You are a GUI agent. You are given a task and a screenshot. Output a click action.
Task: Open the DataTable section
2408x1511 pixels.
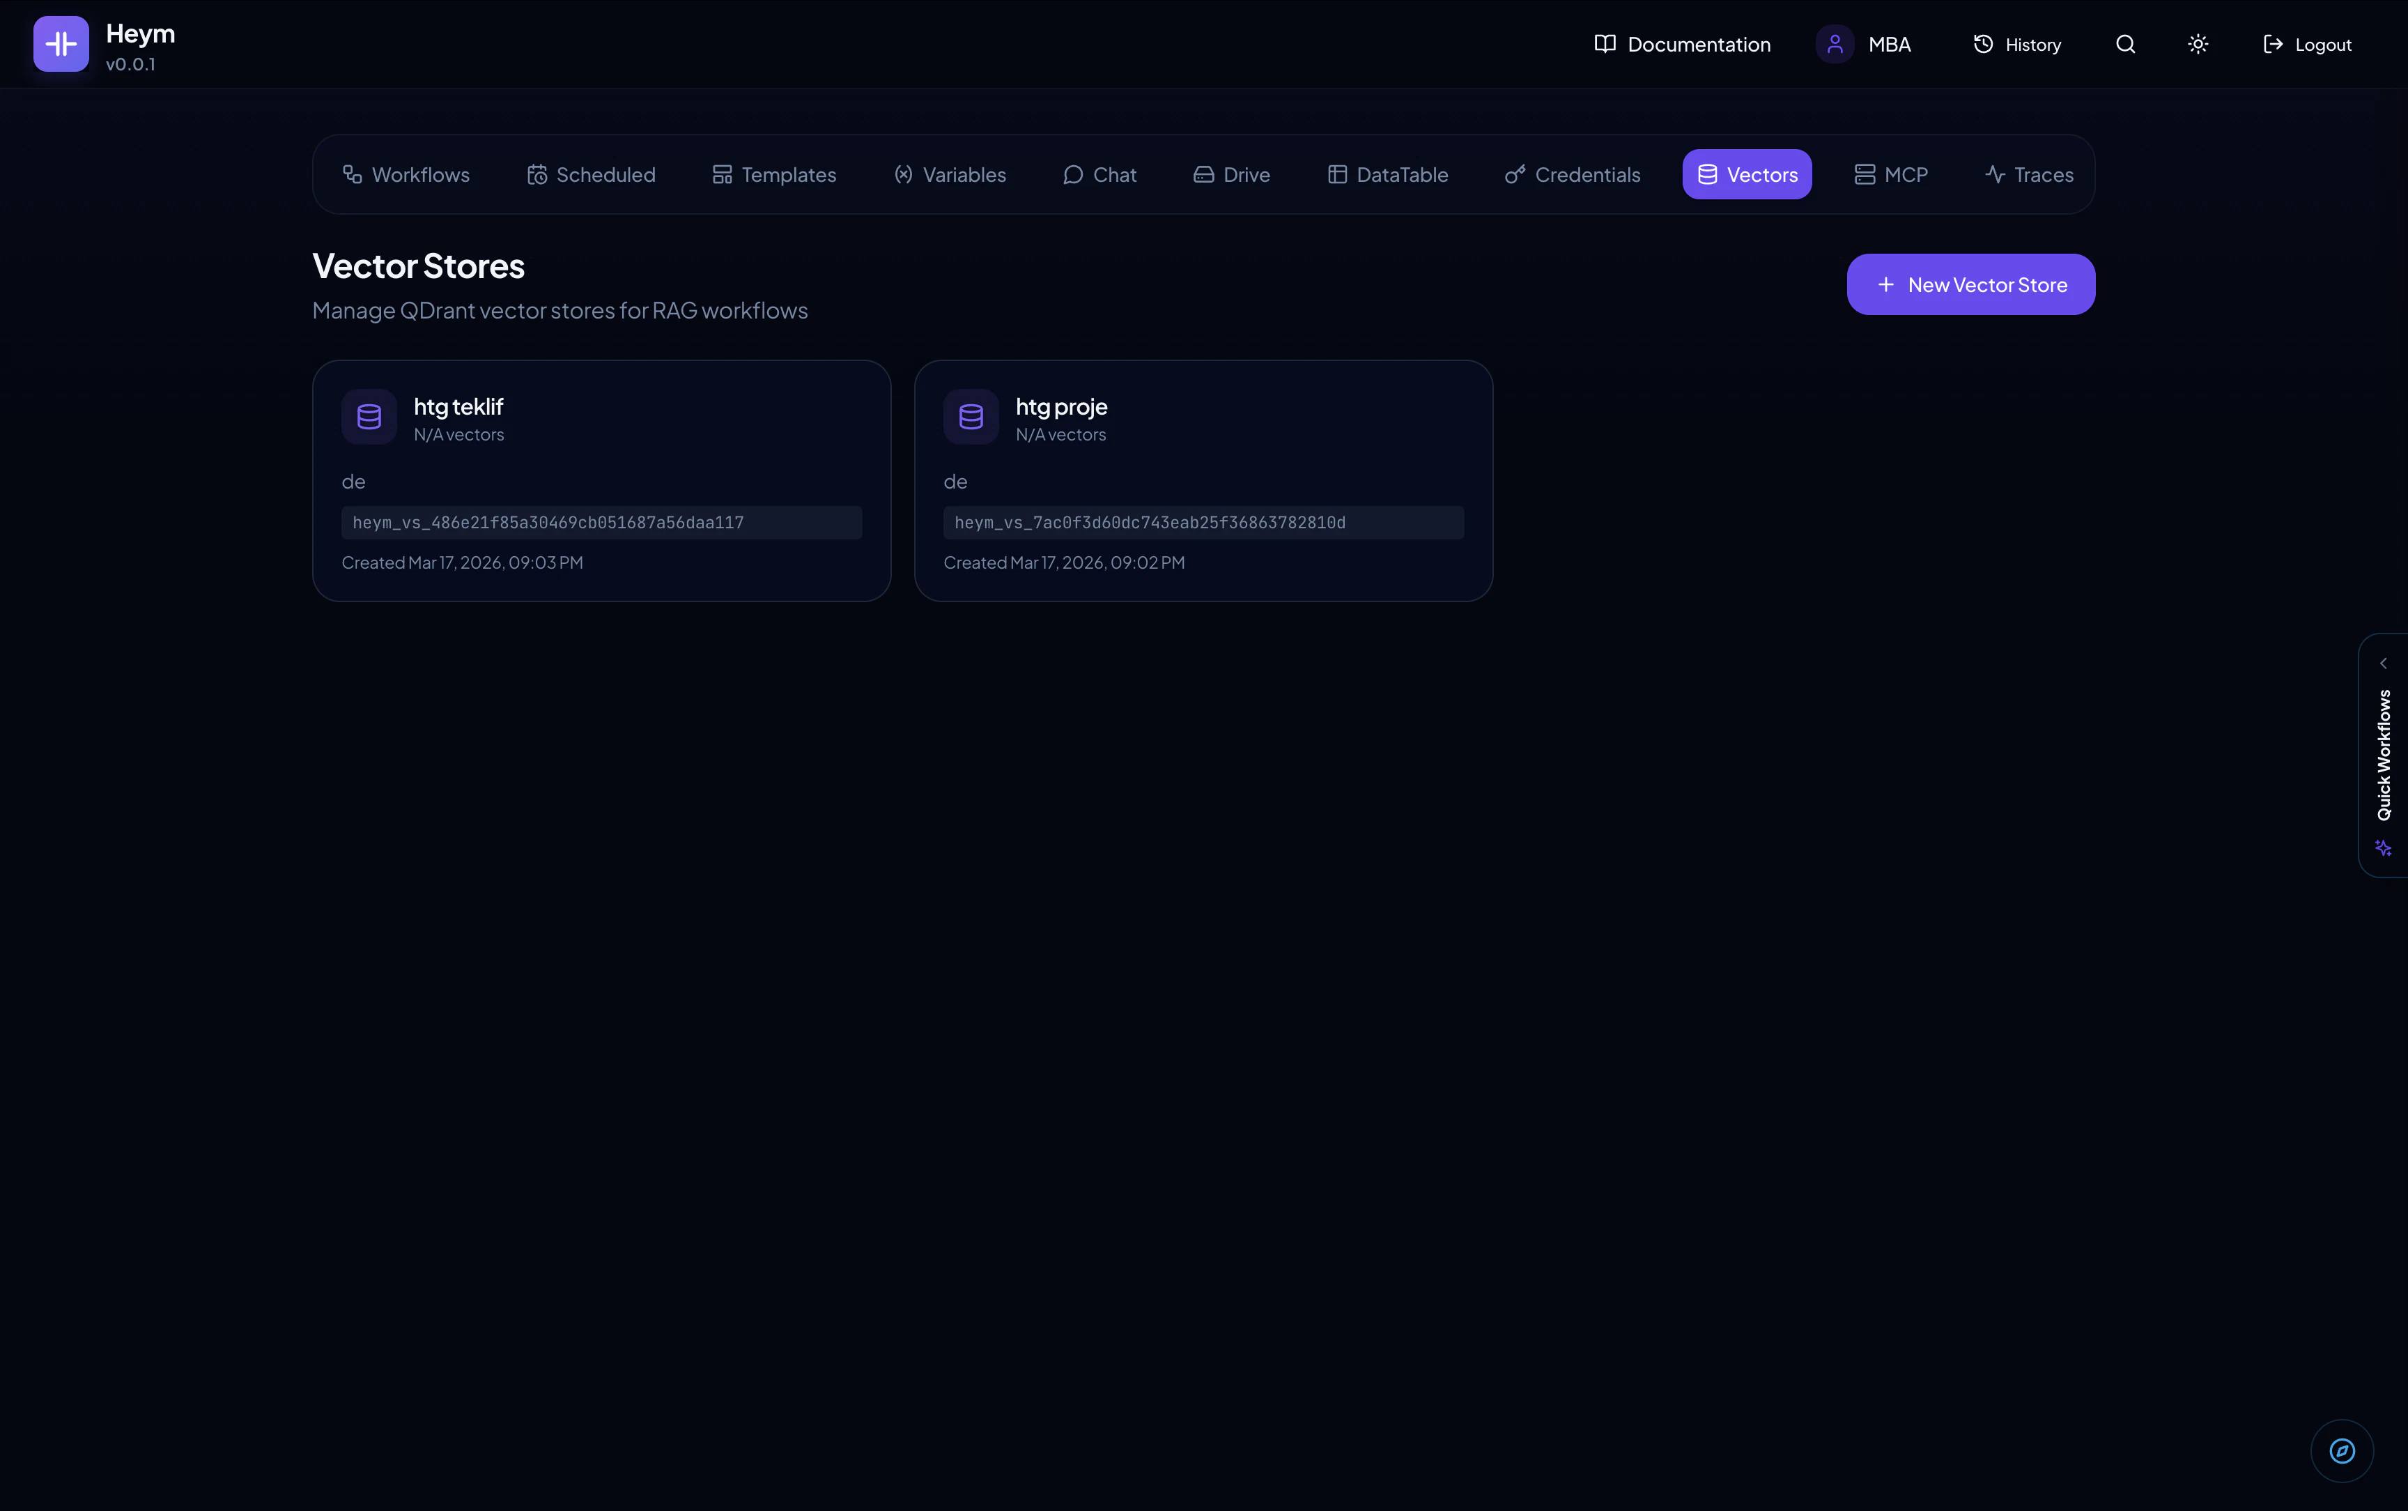point(1387,173)
